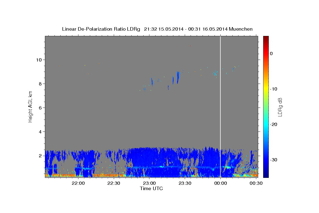Select the 22:00 time tick label
The image size is (319, 213).
click(78, 183)
